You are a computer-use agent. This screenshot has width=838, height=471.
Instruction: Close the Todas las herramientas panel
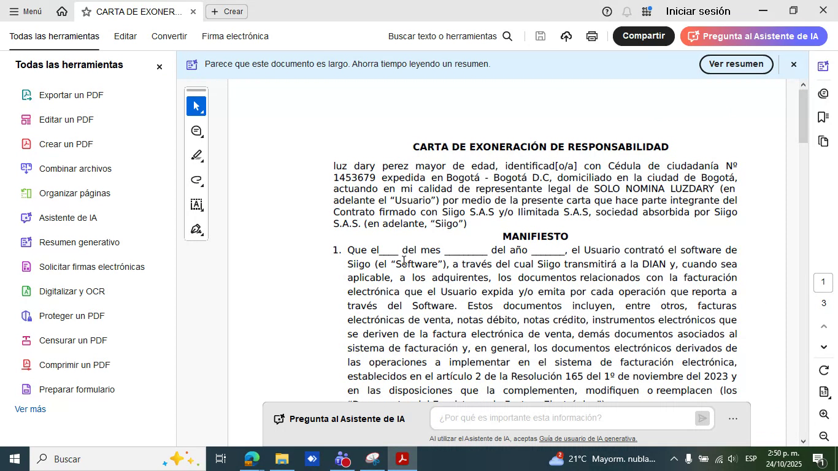[x=160, y=66]
